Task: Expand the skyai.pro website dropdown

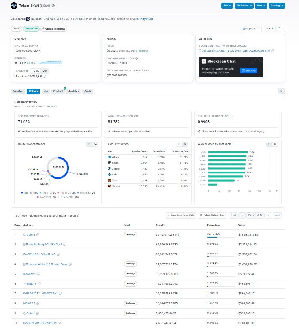Action: [x=251, y=29]
